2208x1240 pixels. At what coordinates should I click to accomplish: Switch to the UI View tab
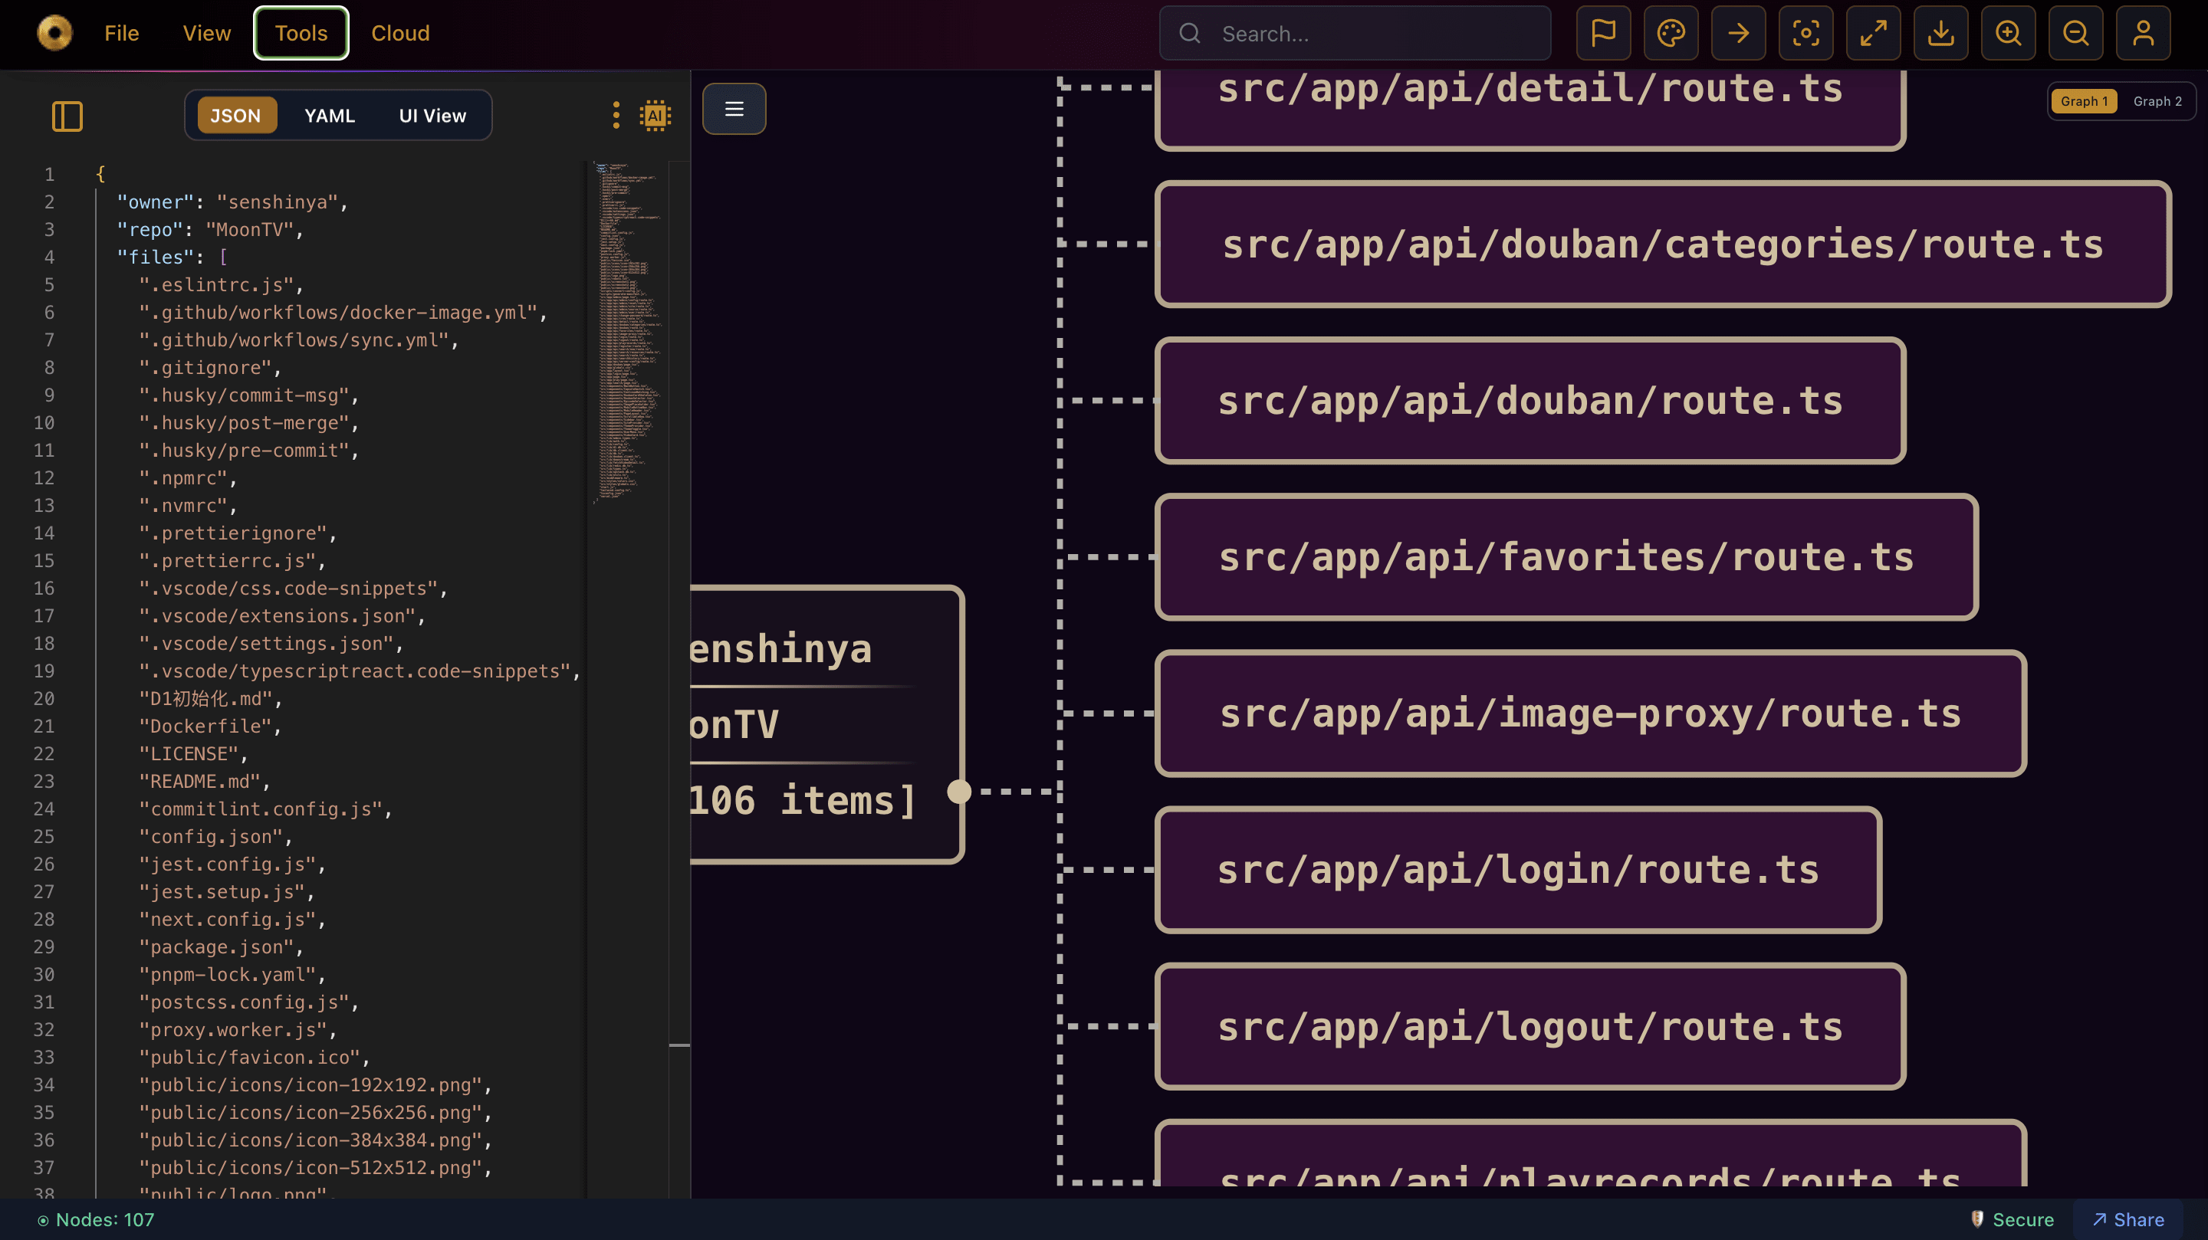click(433, 115)
